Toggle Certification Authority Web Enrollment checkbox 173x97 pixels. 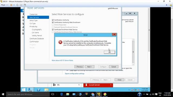click(x=53, y=22)
